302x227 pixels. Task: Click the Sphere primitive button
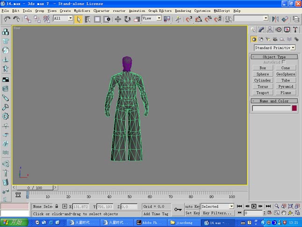coord(263,74)
